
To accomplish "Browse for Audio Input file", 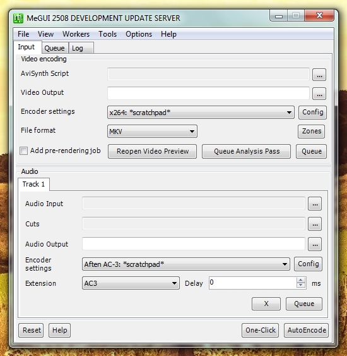I will (x=315, y=204).
